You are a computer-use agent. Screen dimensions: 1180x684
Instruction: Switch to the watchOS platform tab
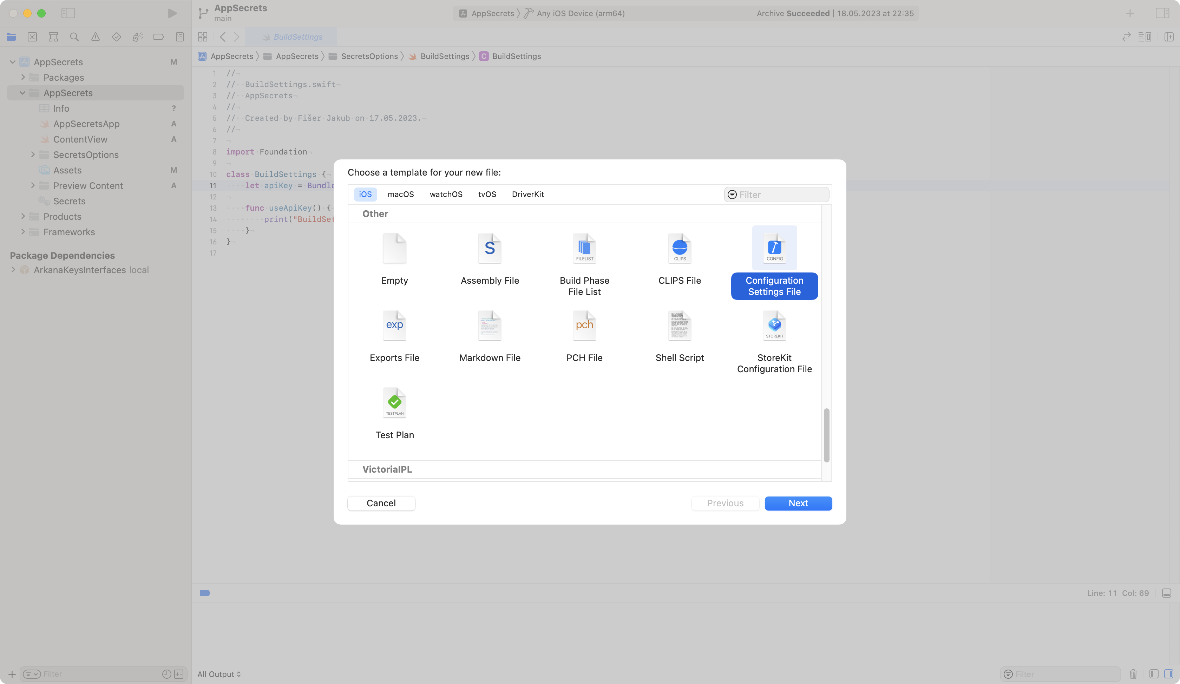coord(446,194)
